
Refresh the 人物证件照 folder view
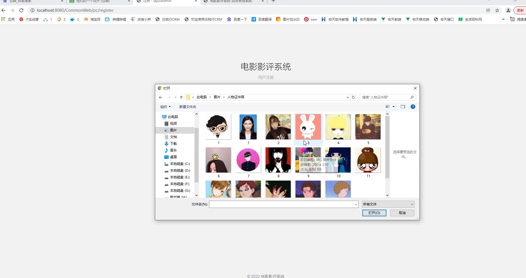[x=353, y=97]
